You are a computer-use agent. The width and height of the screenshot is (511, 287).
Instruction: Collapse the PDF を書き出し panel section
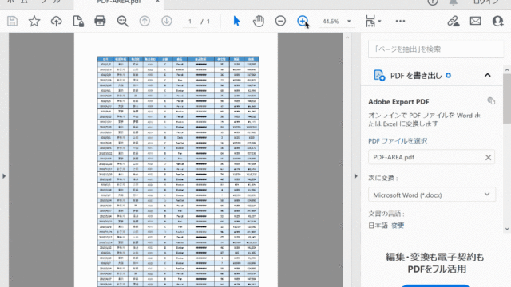(488, 75)
